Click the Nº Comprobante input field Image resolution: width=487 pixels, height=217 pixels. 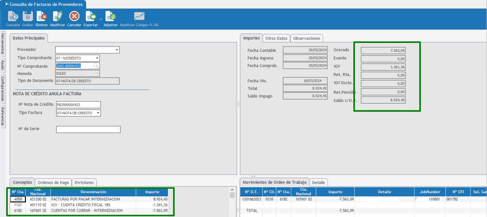pyautogui.click(x=78, y=65)
